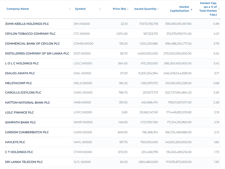
Task: Click symbol LOFC.N0000
Action: click(83, 112)
